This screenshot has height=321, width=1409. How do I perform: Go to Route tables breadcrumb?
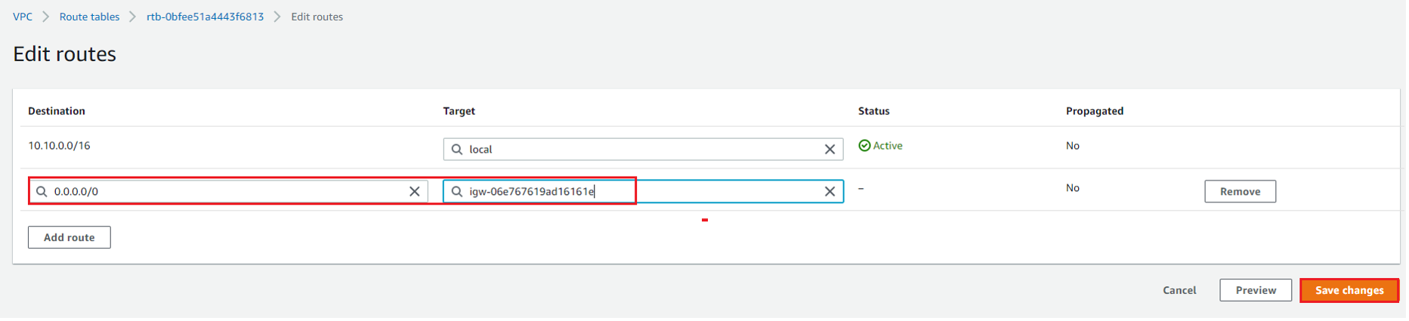pos(89,17)
